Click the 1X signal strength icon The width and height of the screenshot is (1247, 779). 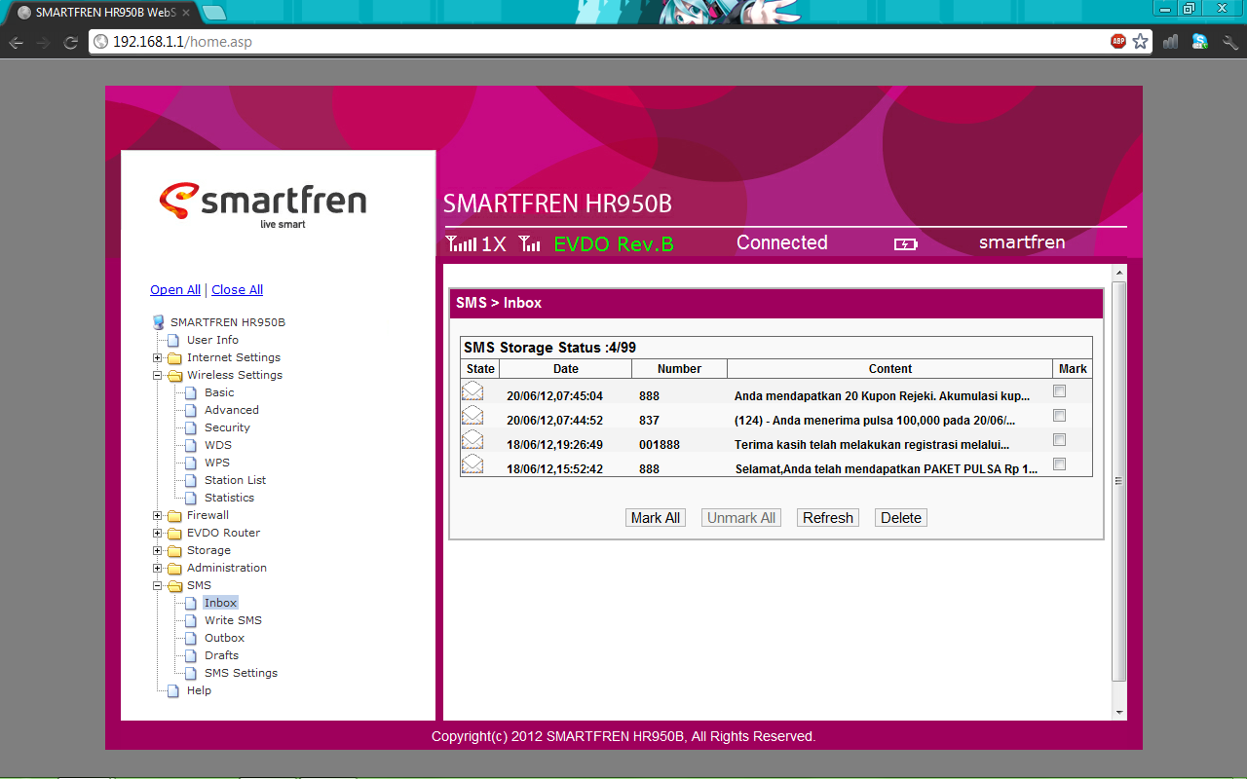point(461,243)
